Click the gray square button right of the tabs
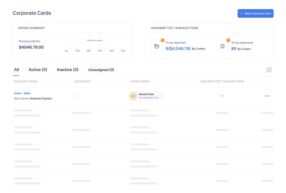This screenshot has width=286, height=193. click(x=269, y=70)
